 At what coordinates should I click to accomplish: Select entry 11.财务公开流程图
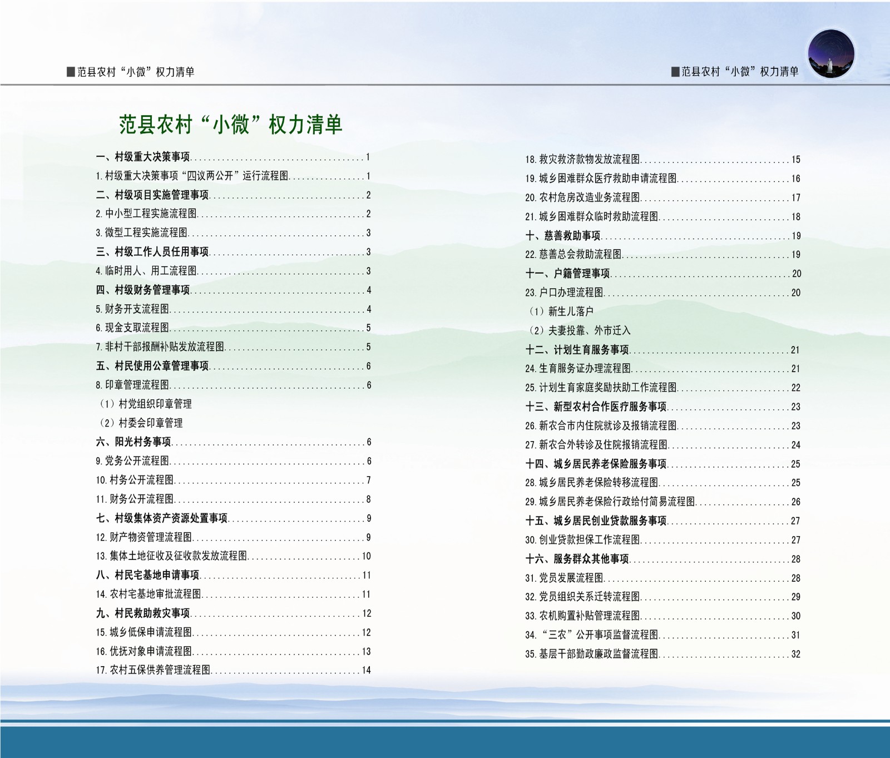233,499
